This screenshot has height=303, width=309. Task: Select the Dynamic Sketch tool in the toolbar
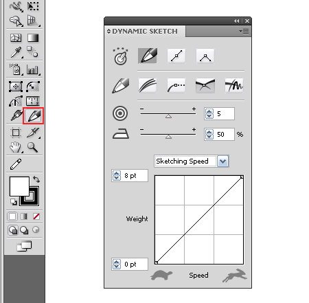(x=33, y=115)
